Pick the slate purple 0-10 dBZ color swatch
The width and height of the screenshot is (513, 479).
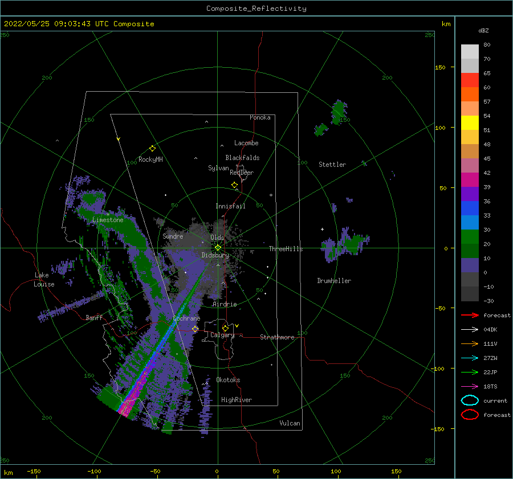tap(470, 265)
